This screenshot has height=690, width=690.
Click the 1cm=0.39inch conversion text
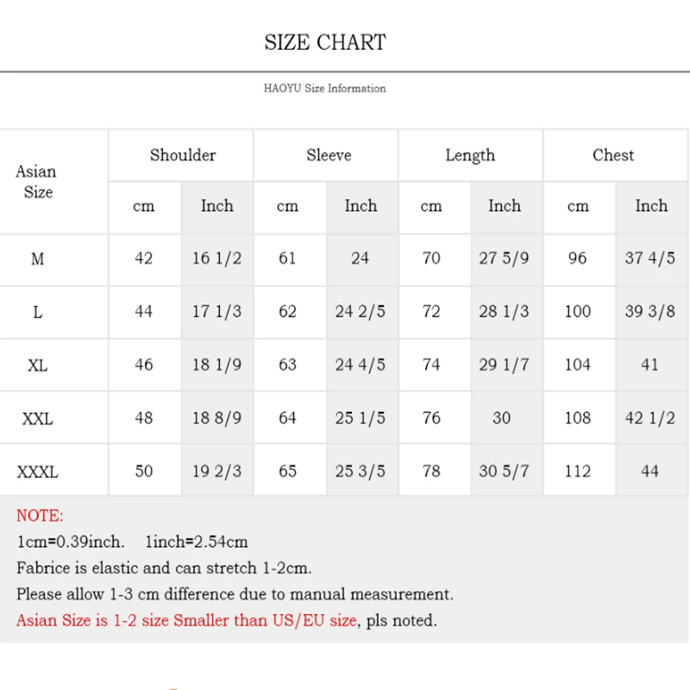pos(71,542)
